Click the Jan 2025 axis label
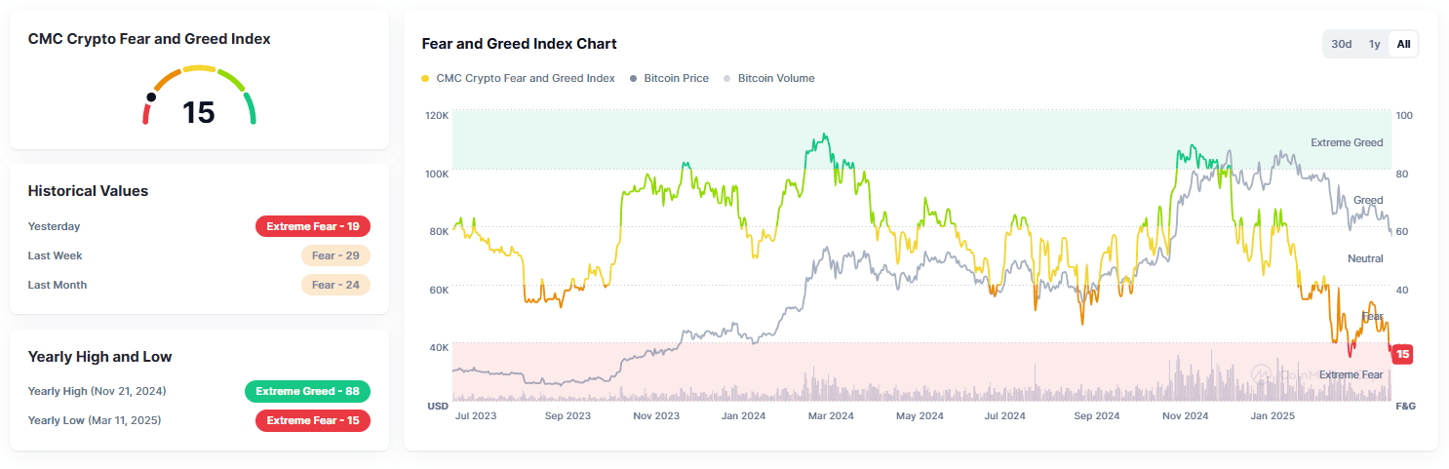Viewport: 1449px width, 469px height. pos(1272,415)
